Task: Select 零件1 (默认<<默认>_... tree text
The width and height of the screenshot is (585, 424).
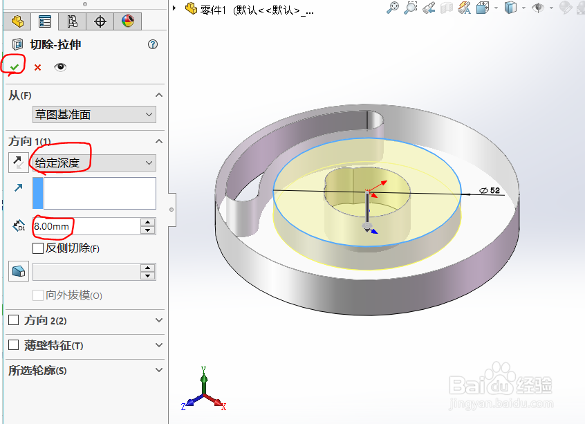Action: 257,10
